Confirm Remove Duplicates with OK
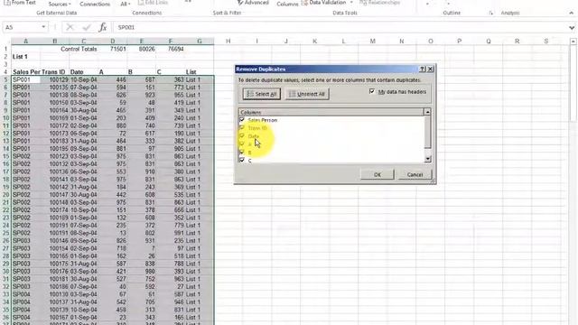The width and height of the screenshot is (578, 325). tap(378, 174)
